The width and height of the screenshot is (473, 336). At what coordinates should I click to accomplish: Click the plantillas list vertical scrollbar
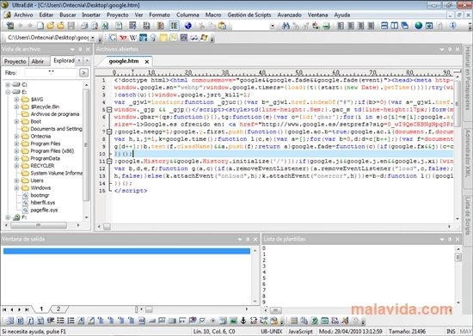click(458, 276)
